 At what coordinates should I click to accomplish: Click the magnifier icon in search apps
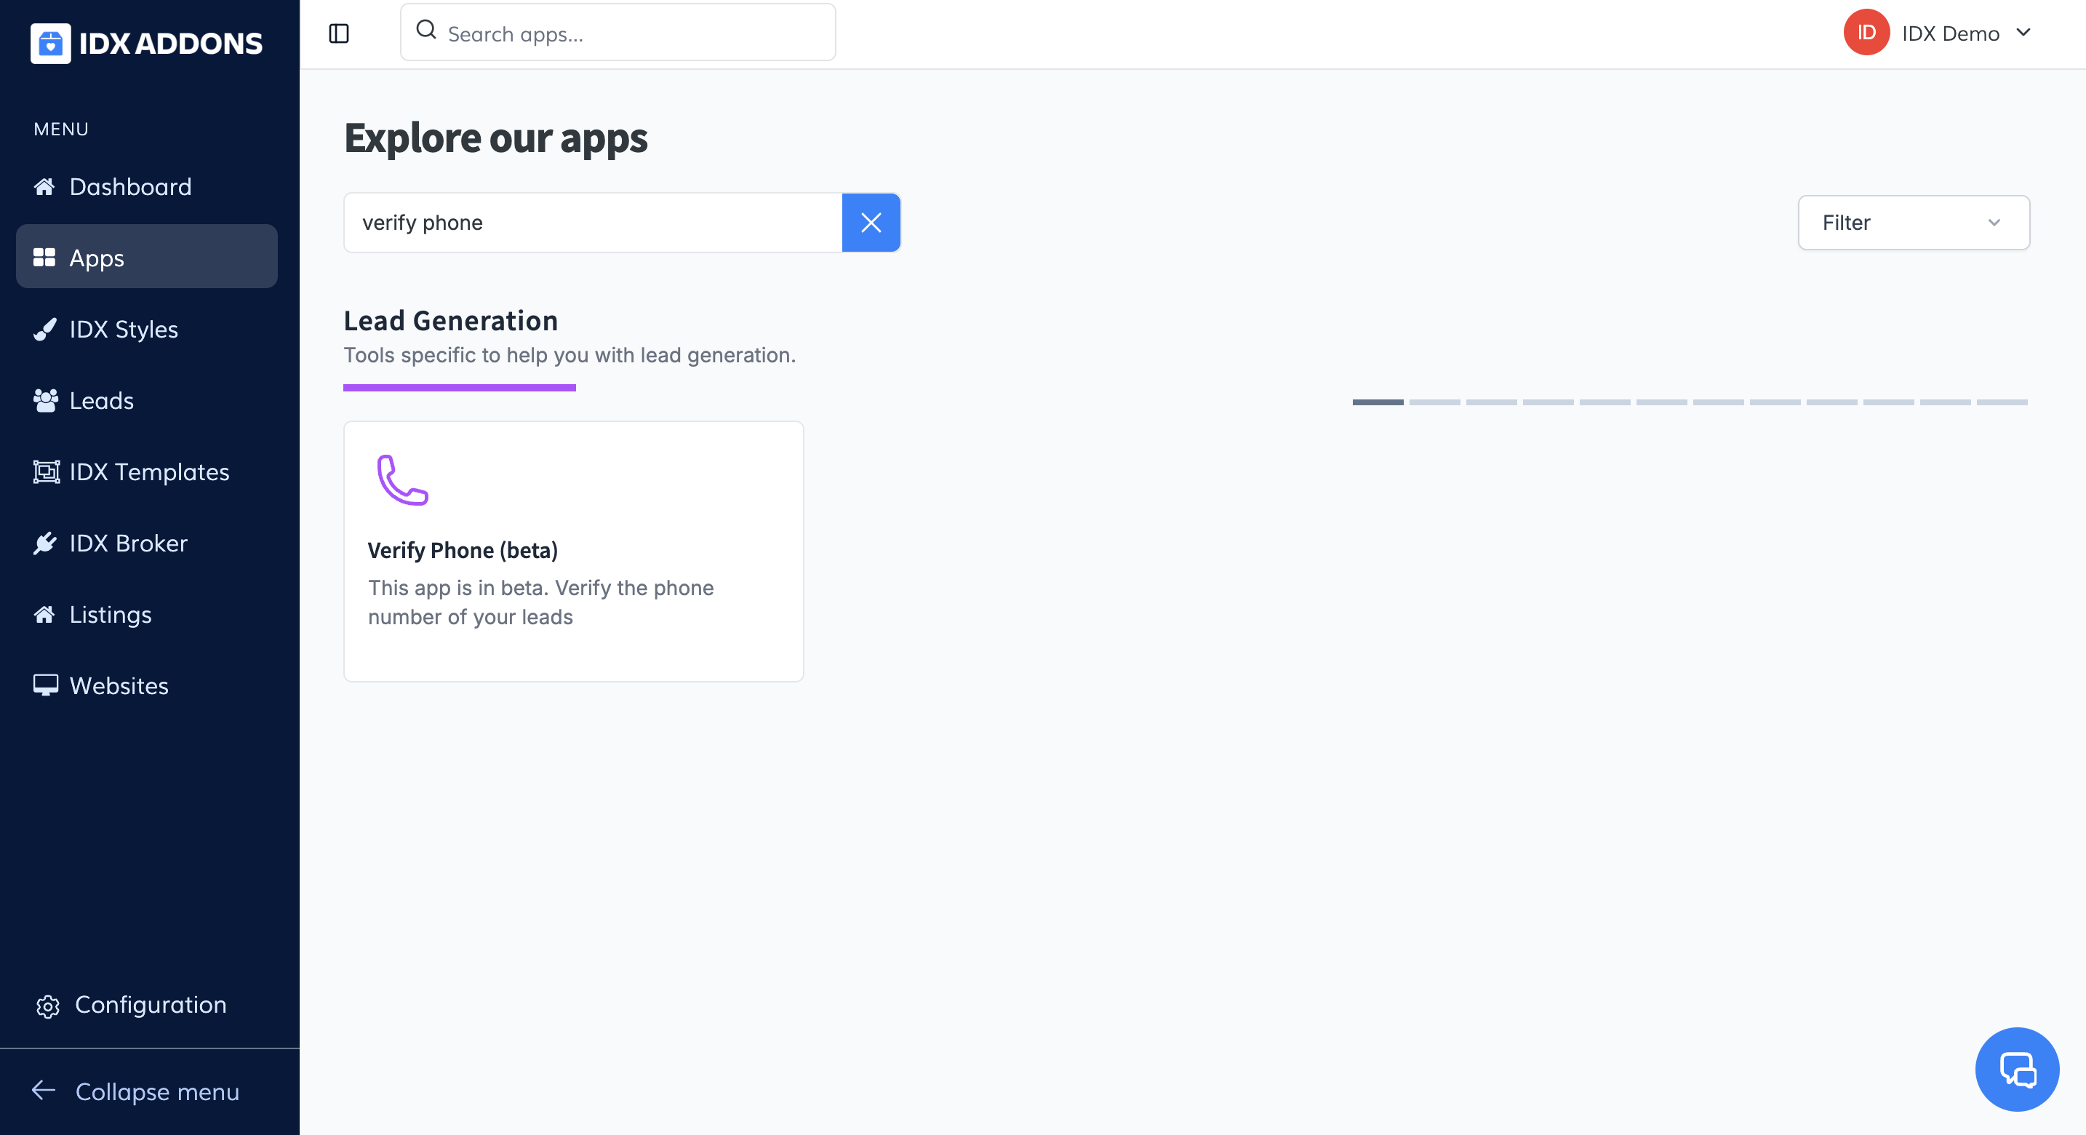[x=426, y=31]
